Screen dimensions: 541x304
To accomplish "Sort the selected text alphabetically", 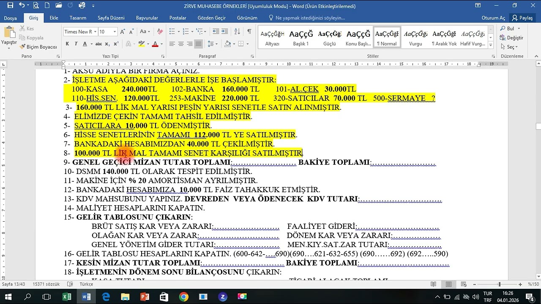I will [x=237, y=32].
